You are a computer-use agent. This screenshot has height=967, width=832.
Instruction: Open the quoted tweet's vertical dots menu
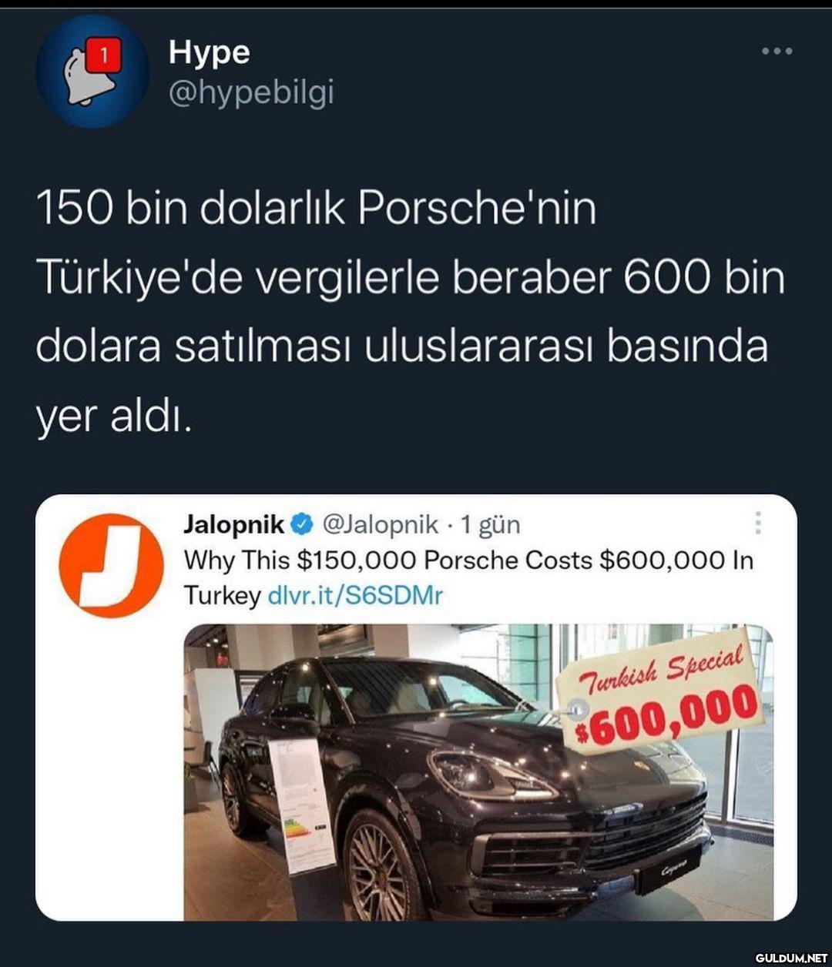pyautogui.click(x=758, y=523)
